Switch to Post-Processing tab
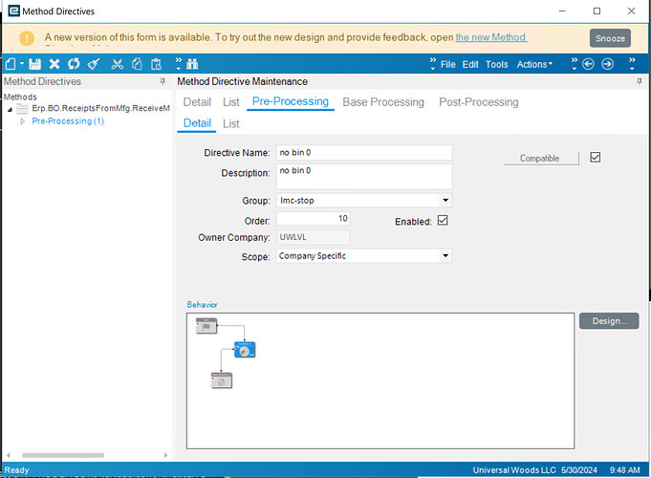651x478 pixels. (479, 102)
